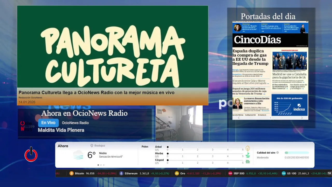Pause the Portadas del dia carousel
Viewport: 332px width, 187px height.
pyautogui.click(x=270, y=118)
